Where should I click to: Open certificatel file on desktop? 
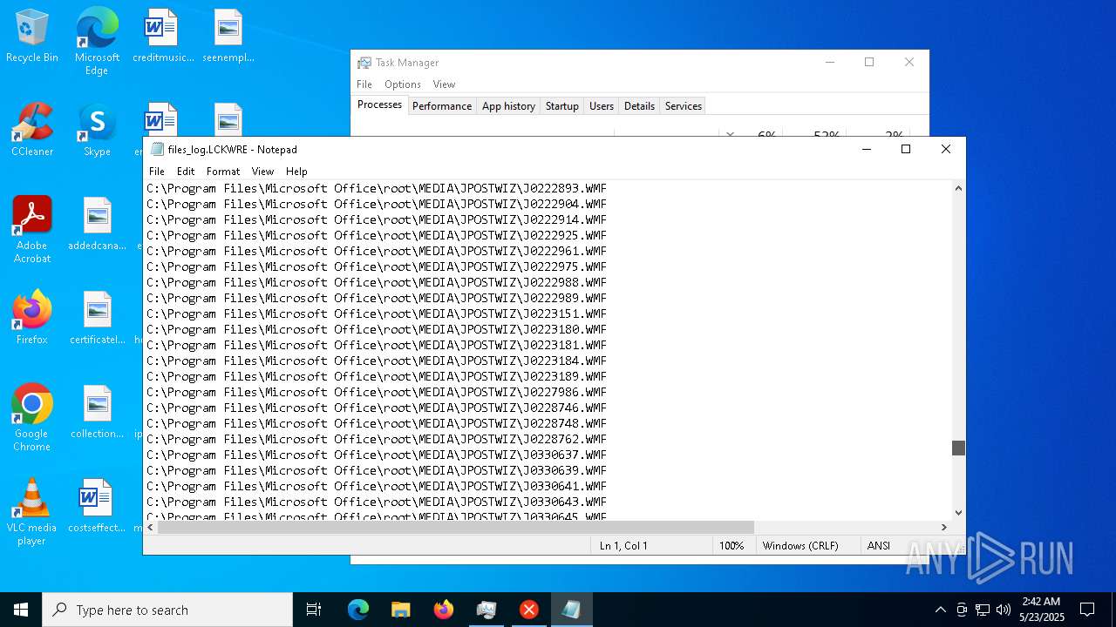pos(97,319)
